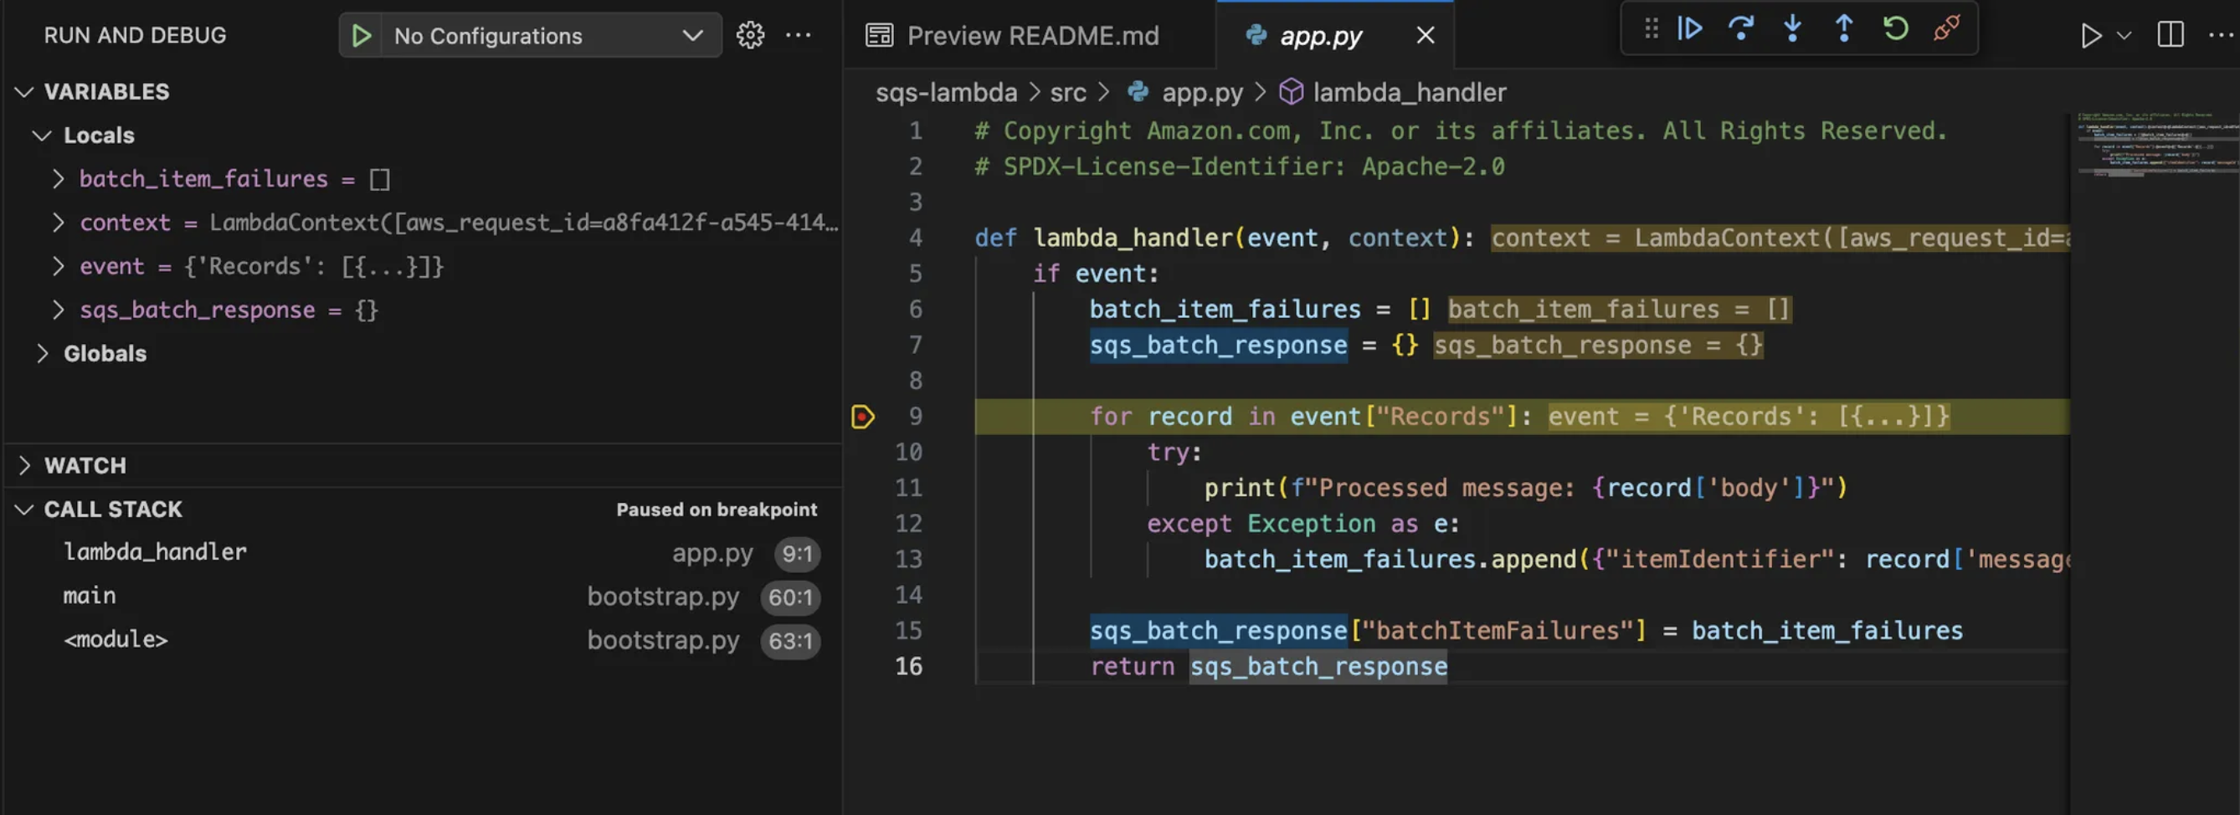
Task: Click the Step Over debug icon
Action: point(1740,28)
